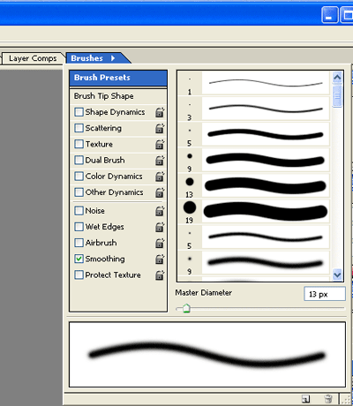Click the Master Diameter value field
353x406 pixels.
325,294
